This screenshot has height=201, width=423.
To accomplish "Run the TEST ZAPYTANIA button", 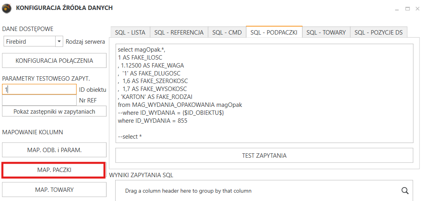I will pyautogui.click(x=264, y=155).
